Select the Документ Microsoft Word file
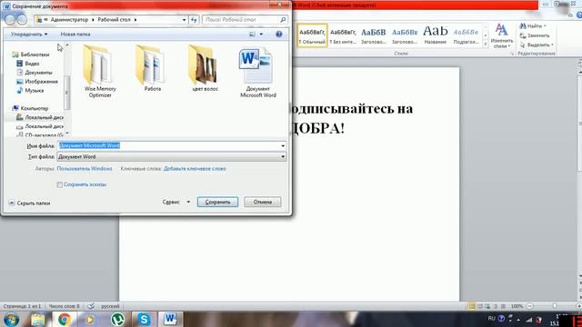The height and width of the screenshot is (327, 582). pos(258,73)
